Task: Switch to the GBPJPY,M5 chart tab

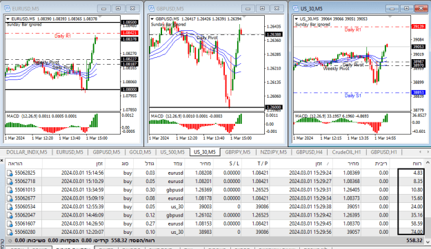Action: tap(238, 152)
